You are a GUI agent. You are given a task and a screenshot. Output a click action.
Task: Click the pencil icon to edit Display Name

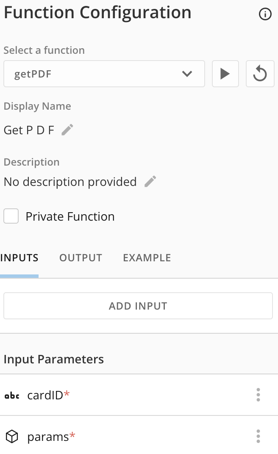pos(67,130)
